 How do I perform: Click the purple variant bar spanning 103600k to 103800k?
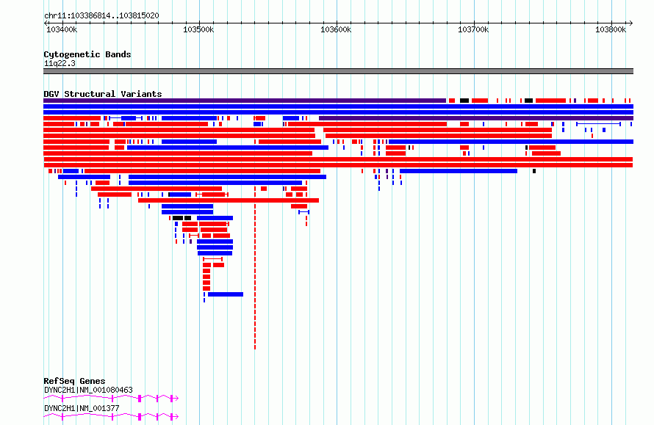click(x=476, y=118)
